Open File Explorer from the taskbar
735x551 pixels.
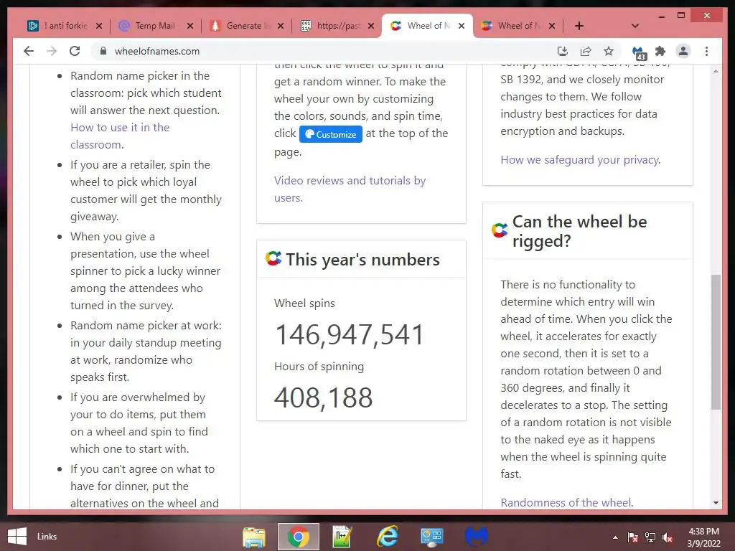253,537
